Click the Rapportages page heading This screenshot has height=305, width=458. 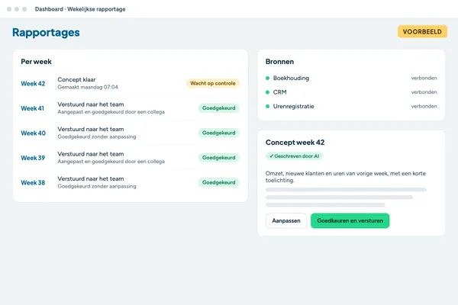(x=46, y=32)
